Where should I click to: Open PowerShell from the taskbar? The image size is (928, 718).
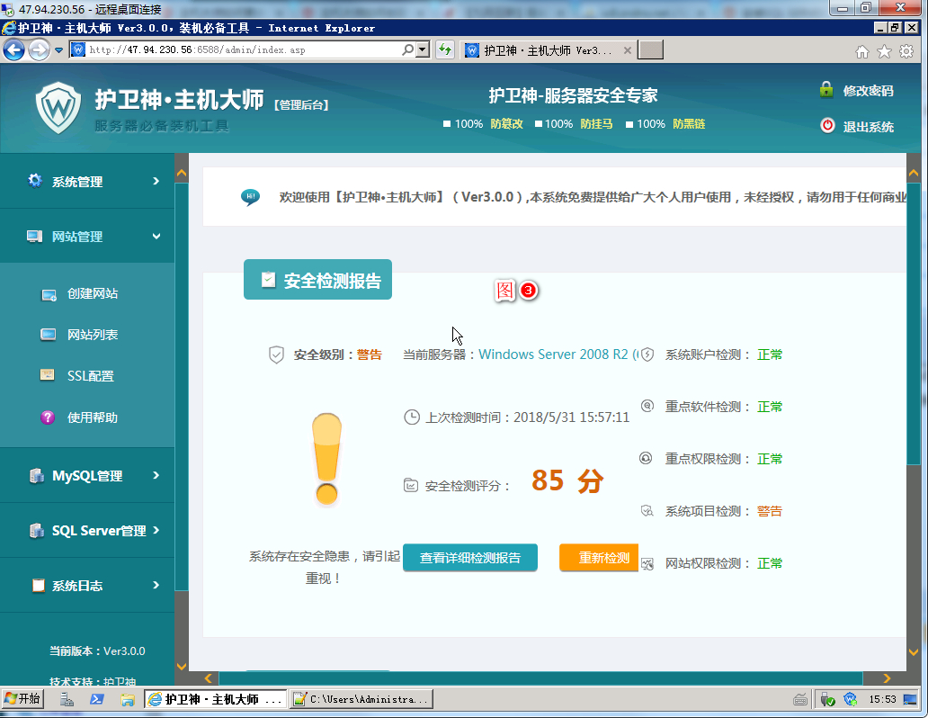(97, 700)
